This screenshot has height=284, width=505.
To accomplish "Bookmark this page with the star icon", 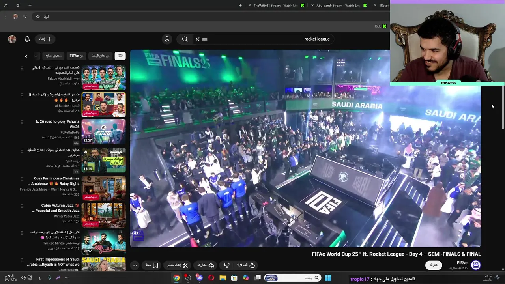I will (x=38, y=17).
